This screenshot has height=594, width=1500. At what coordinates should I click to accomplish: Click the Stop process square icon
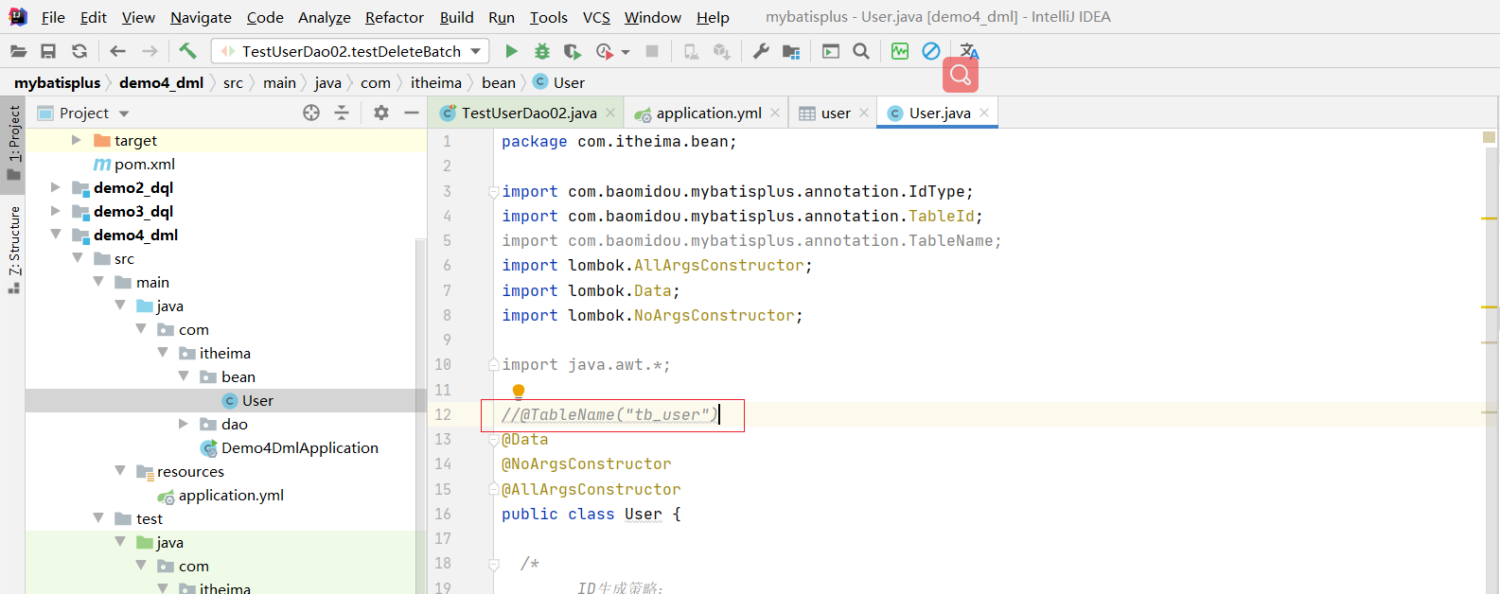tap(652, 51)
